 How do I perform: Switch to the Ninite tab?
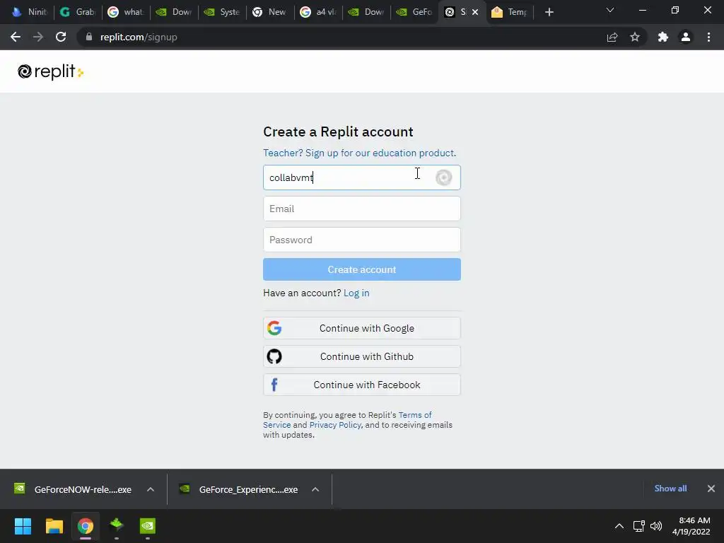(x=30, y=12)
